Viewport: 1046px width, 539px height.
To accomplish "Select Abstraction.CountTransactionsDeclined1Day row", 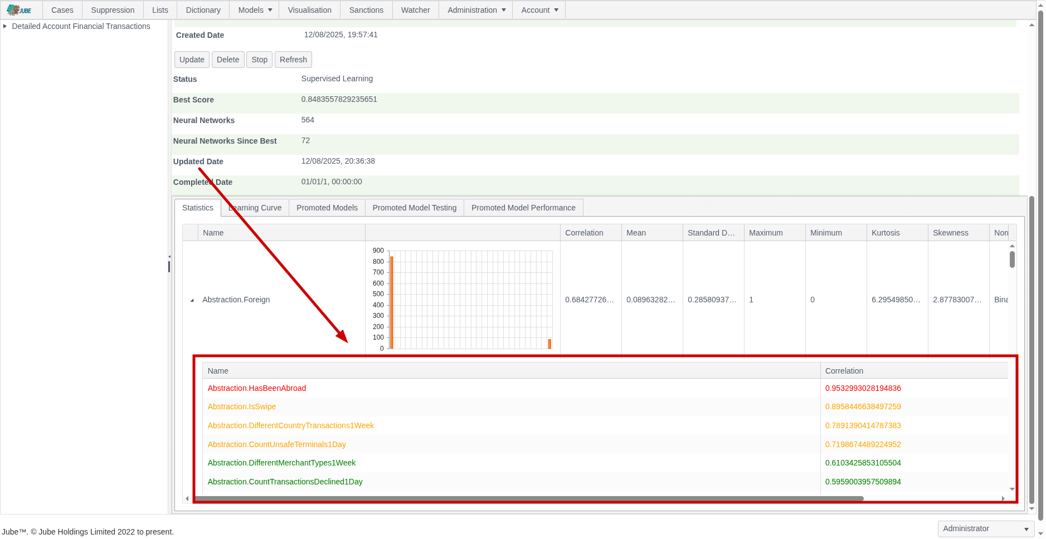I will tap(605, 482).
